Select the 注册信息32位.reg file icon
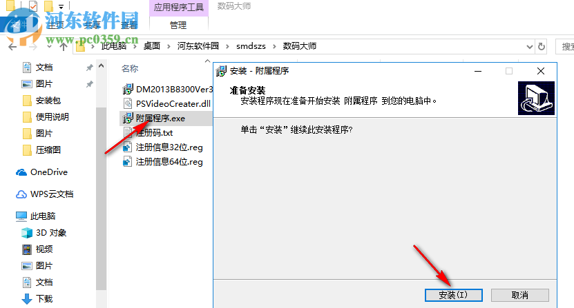Screen dimensions: 574x308 127,147
